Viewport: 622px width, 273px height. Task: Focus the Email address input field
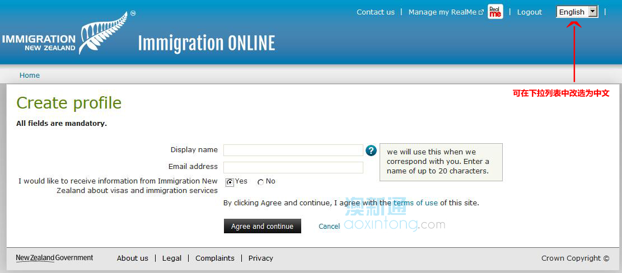point(293,167)
